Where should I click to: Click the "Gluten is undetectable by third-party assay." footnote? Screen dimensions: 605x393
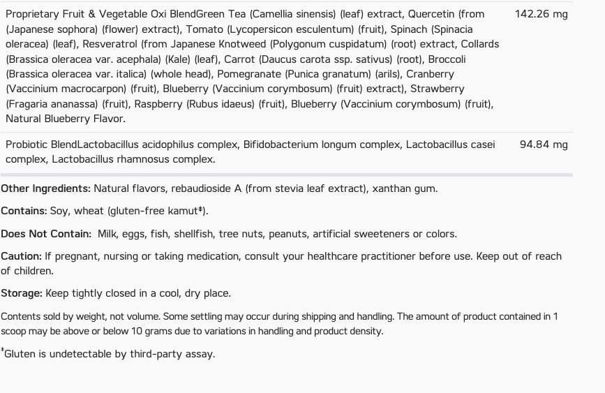tap(109, 354)
